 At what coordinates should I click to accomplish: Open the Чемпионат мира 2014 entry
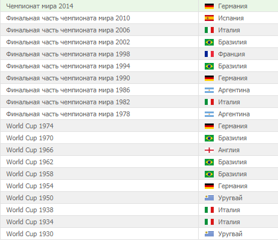click(x=40, y=6)
